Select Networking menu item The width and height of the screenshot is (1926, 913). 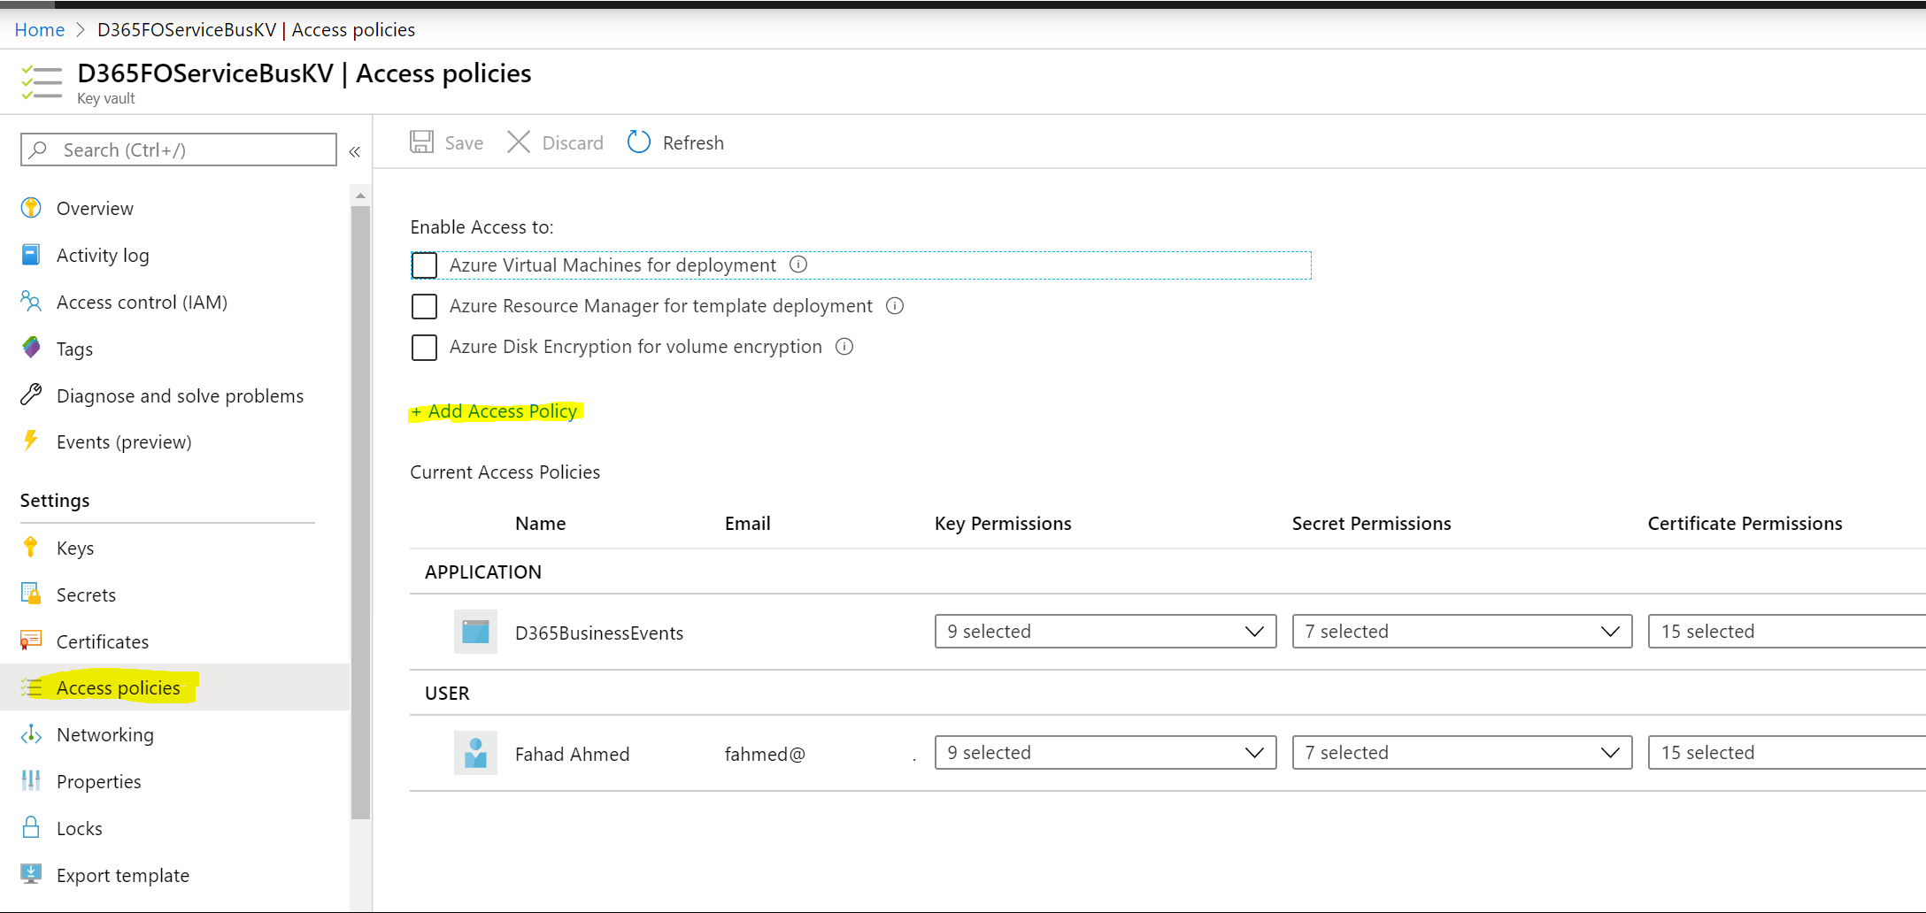point(175,734)
